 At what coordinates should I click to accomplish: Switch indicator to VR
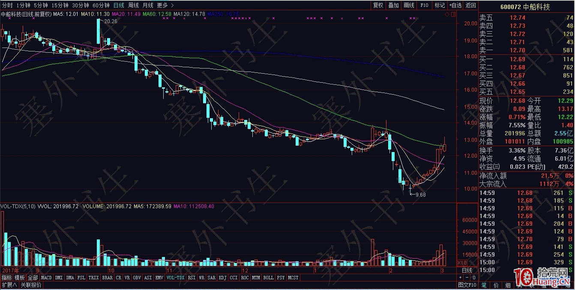(127, 278)
